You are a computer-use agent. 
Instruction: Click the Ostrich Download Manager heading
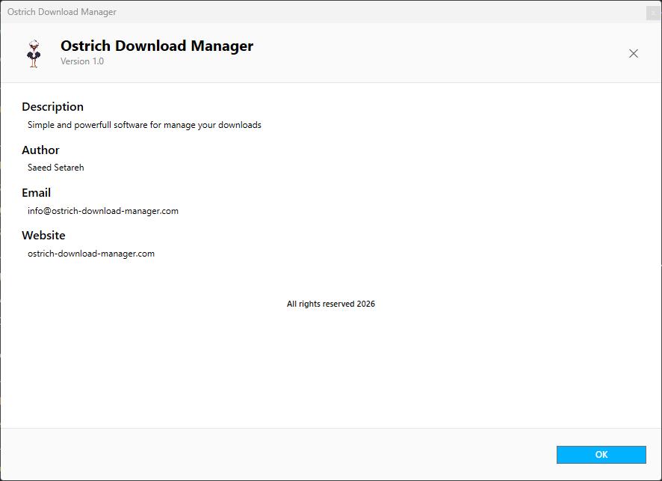coord(157,46)
